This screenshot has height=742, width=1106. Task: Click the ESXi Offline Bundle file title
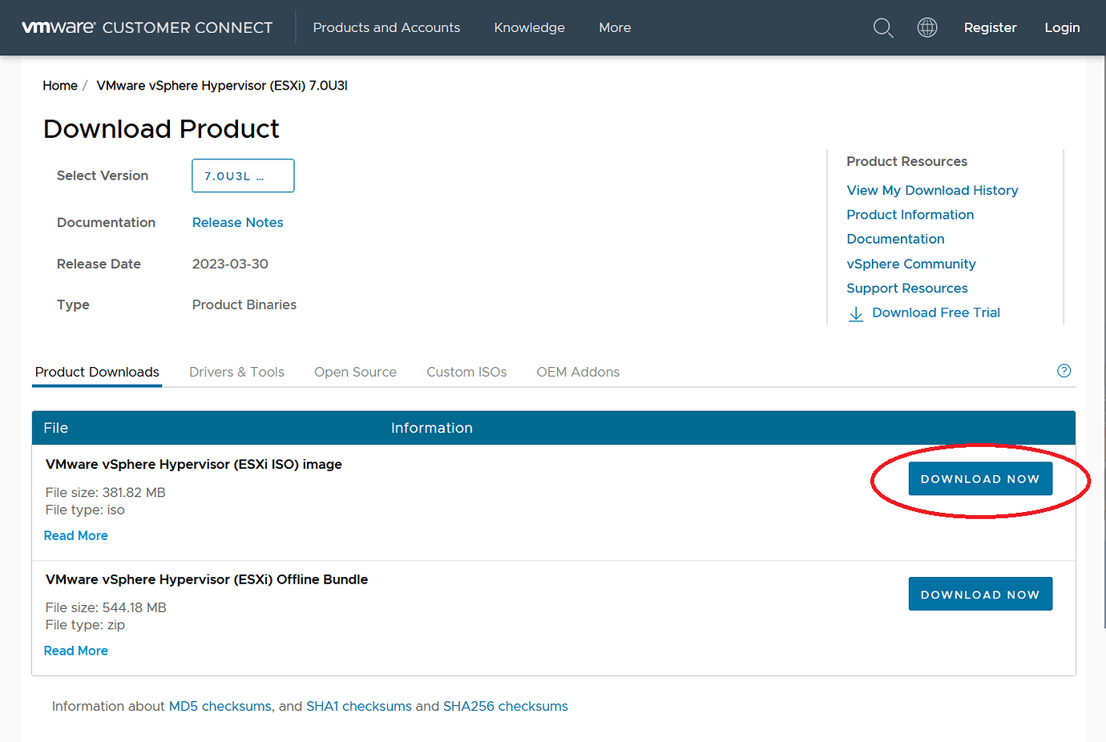click(x=207, y=579)
